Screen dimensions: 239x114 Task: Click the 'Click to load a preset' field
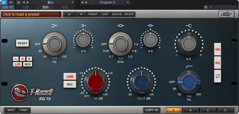pyautogui.click(x=31, y=14)
